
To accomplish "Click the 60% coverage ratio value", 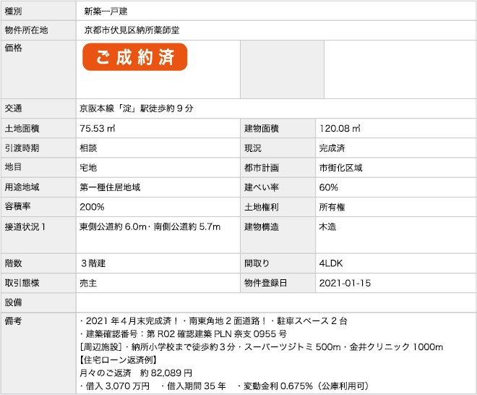I will coord(329,187).
